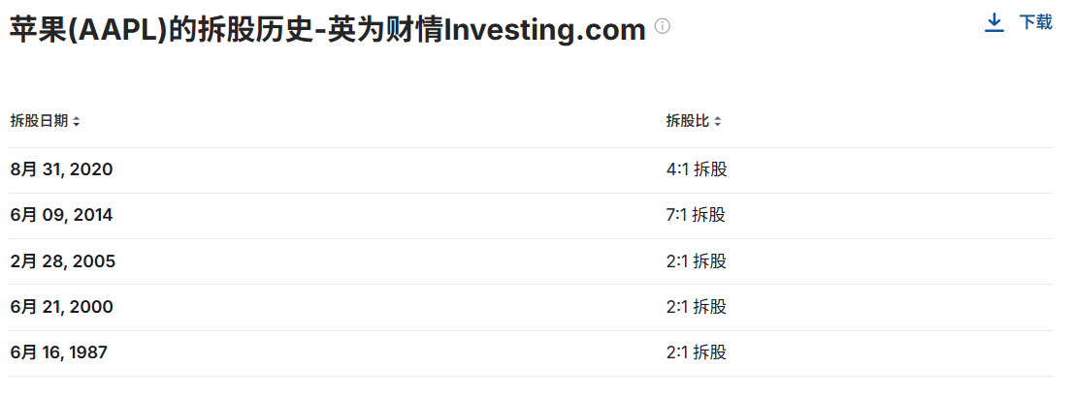Sort by 拆股日期 column arrows
1073x397 pixels.
[76, 122]
